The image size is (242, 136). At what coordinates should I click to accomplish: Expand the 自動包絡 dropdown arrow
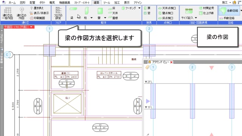(x=241, y=11)
